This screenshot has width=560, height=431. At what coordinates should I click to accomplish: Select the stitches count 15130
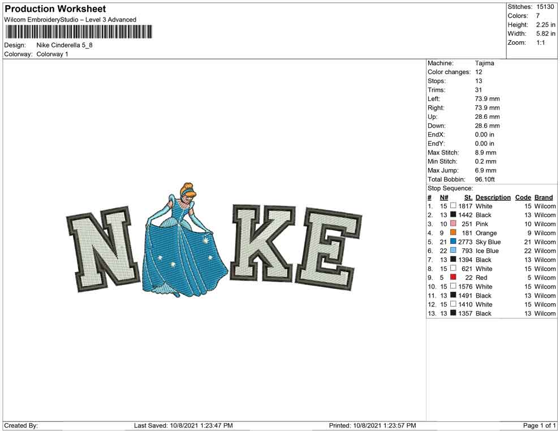545,7
